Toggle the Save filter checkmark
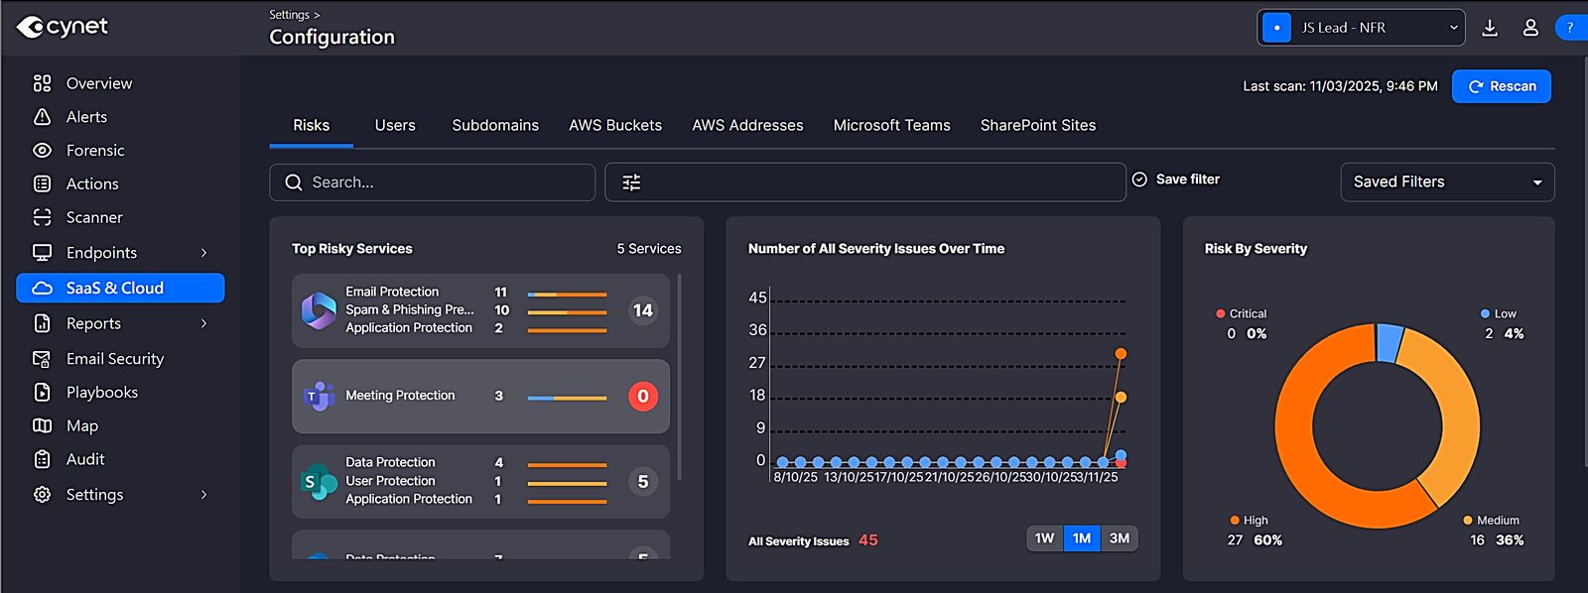This screenshot has width=1588, height=593. pyautogui.click(x=1139, y=179)
